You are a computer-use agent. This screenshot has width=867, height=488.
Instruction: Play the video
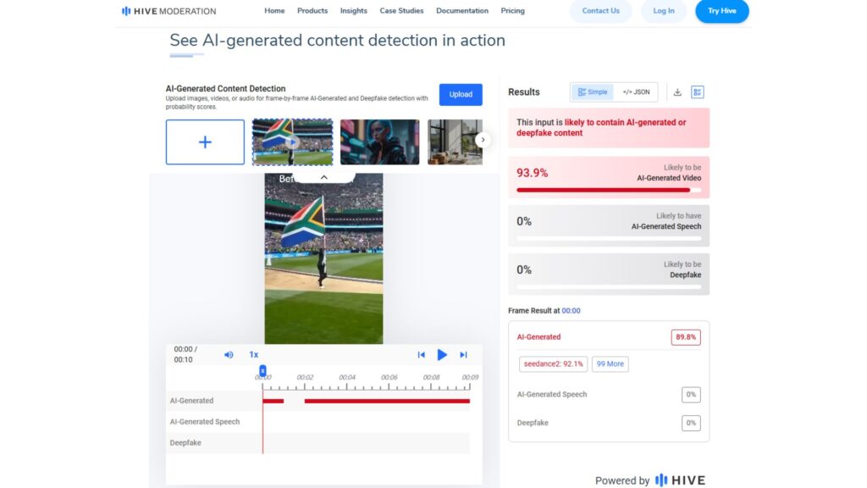[x=442, y=355]
